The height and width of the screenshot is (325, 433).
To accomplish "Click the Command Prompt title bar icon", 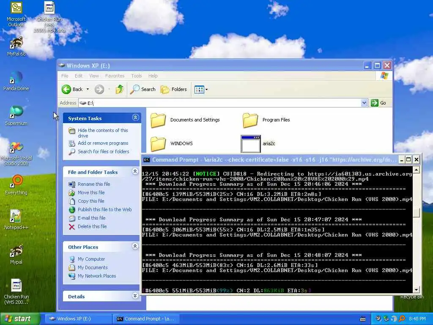I will point(147,160).
